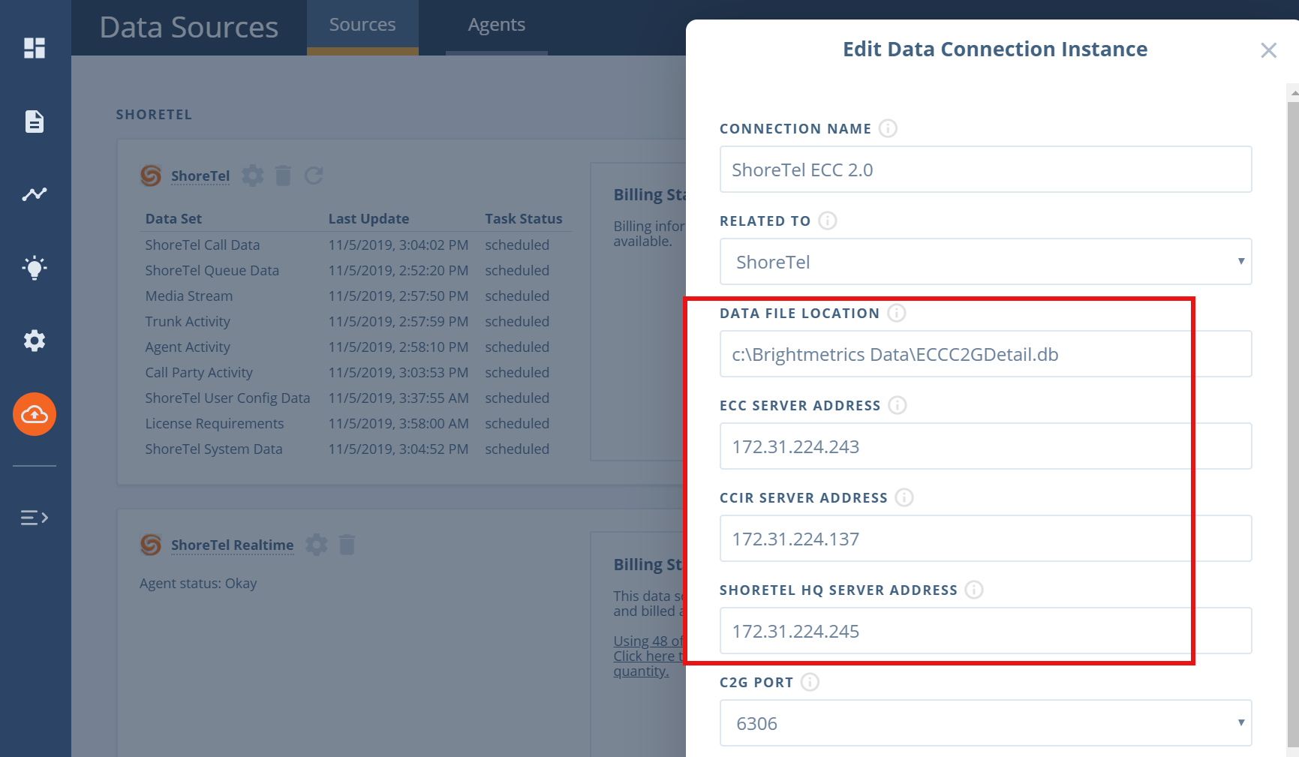
Task: Open ShoreTel connection gear settings icon
Action: click(x=253, y=176)
